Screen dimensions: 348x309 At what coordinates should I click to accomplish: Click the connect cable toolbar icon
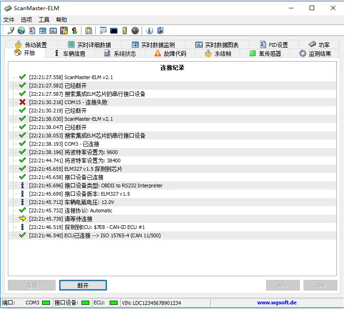[11, 31]
